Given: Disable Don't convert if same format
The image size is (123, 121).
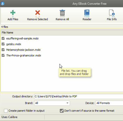Looking at the screenshot, I should [x=62, y=111].
